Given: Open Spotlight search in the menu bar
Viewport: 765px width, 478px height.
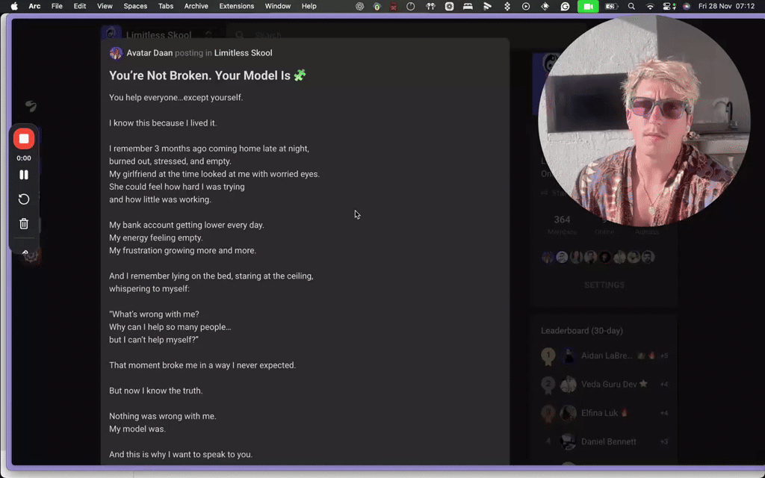Looking at the screenshot, I should coord(631,6).
